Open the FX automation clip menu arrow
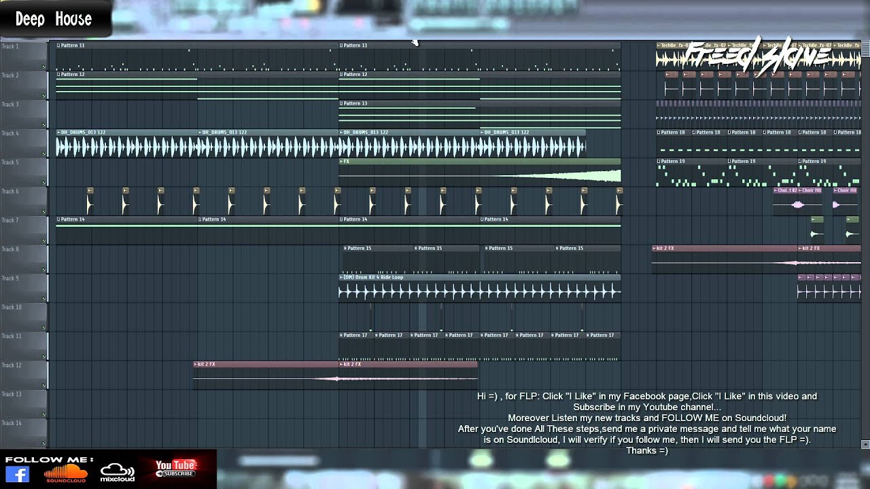Viewport: 870px width, 489px height. 341,162
